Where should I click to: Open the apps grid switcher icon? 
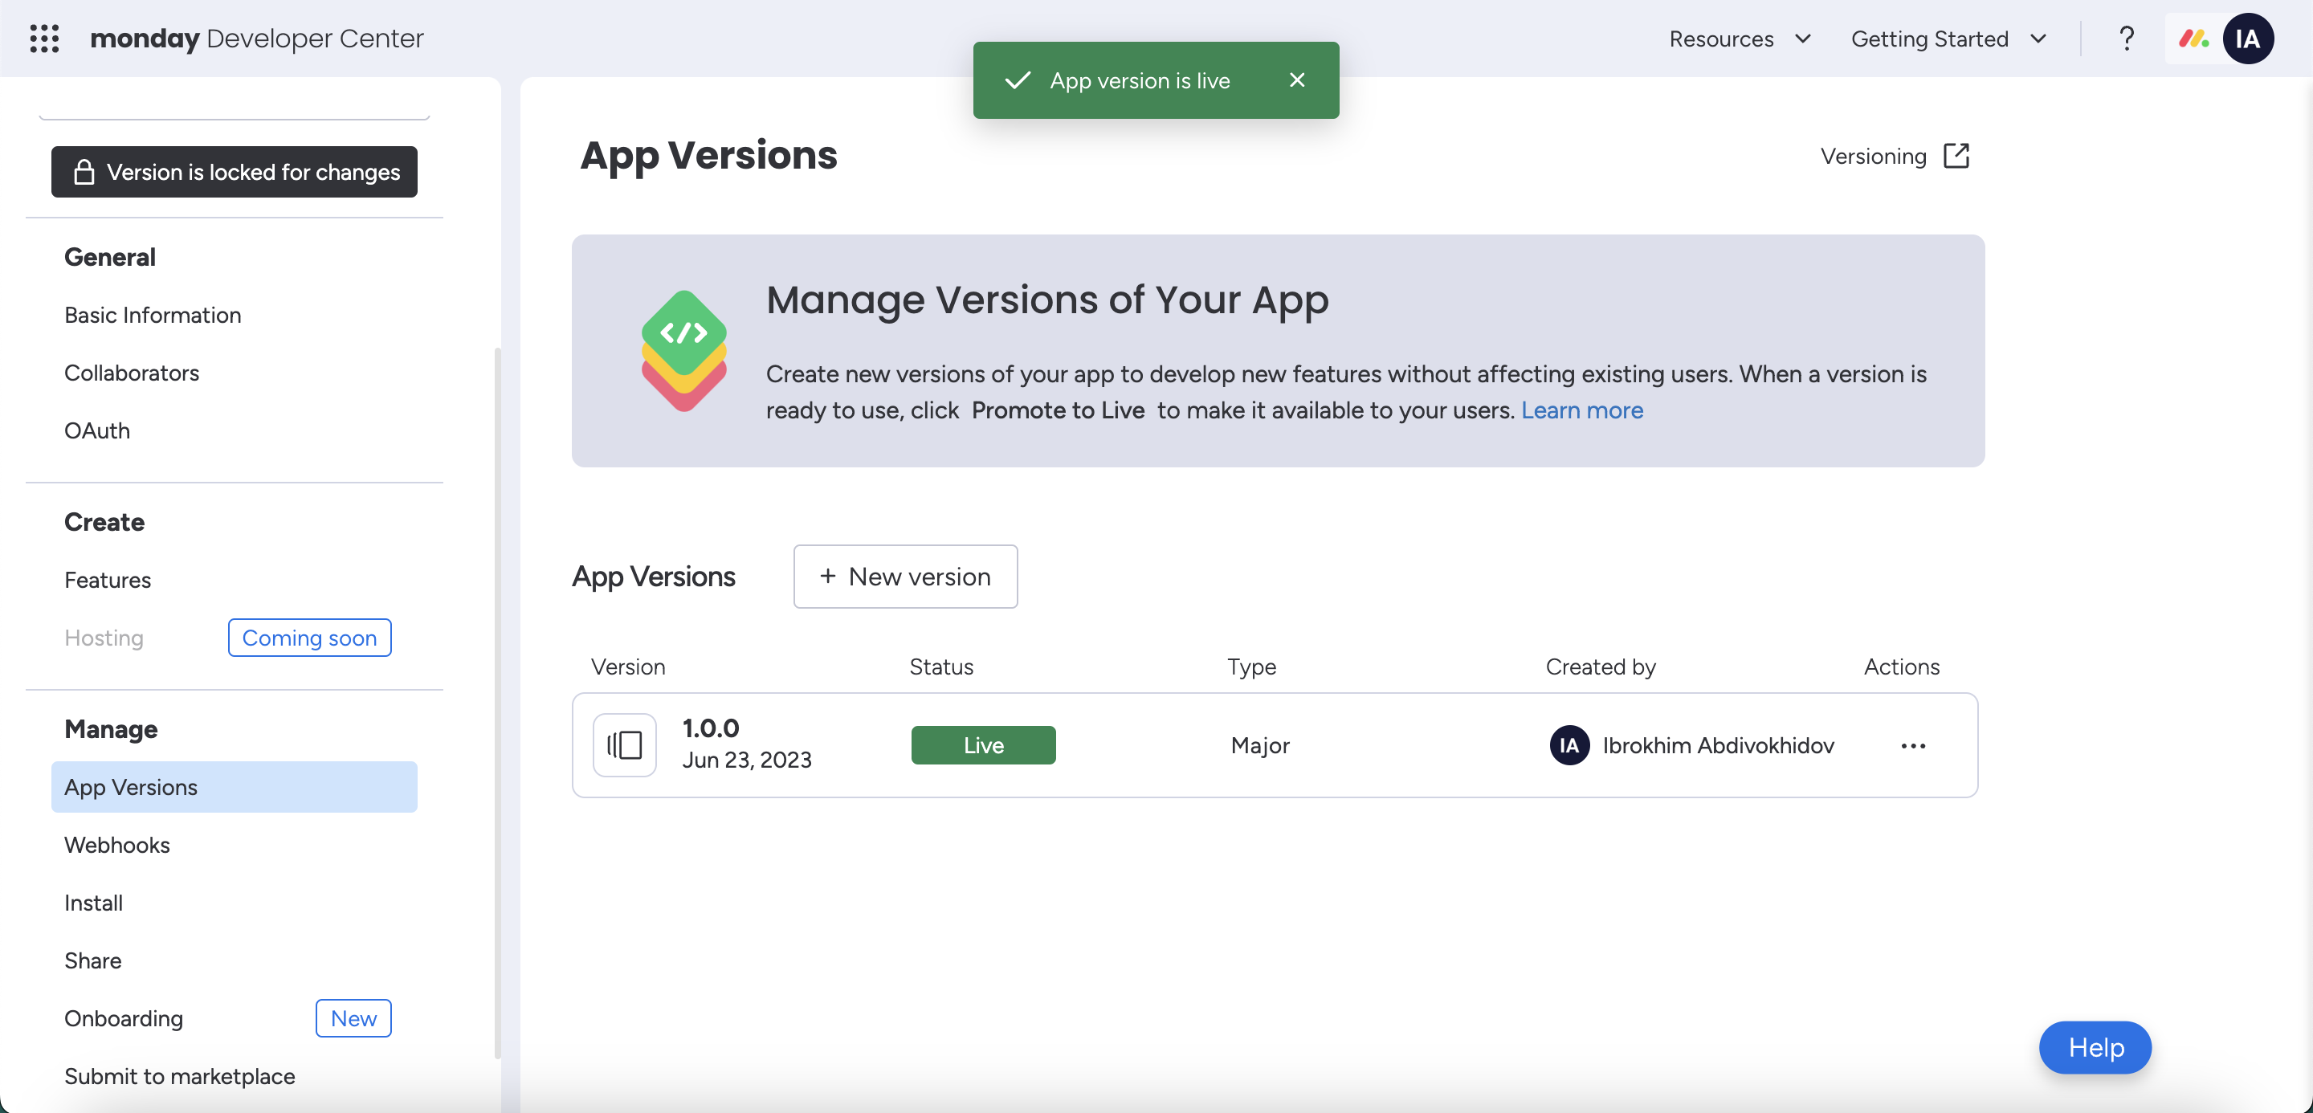point(44,39)
